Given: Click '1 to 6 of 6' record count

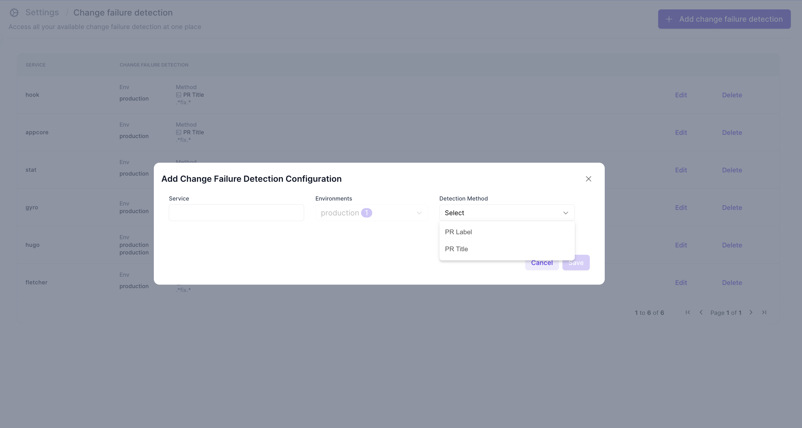Looking at the screenshot, I should [649, 313].
